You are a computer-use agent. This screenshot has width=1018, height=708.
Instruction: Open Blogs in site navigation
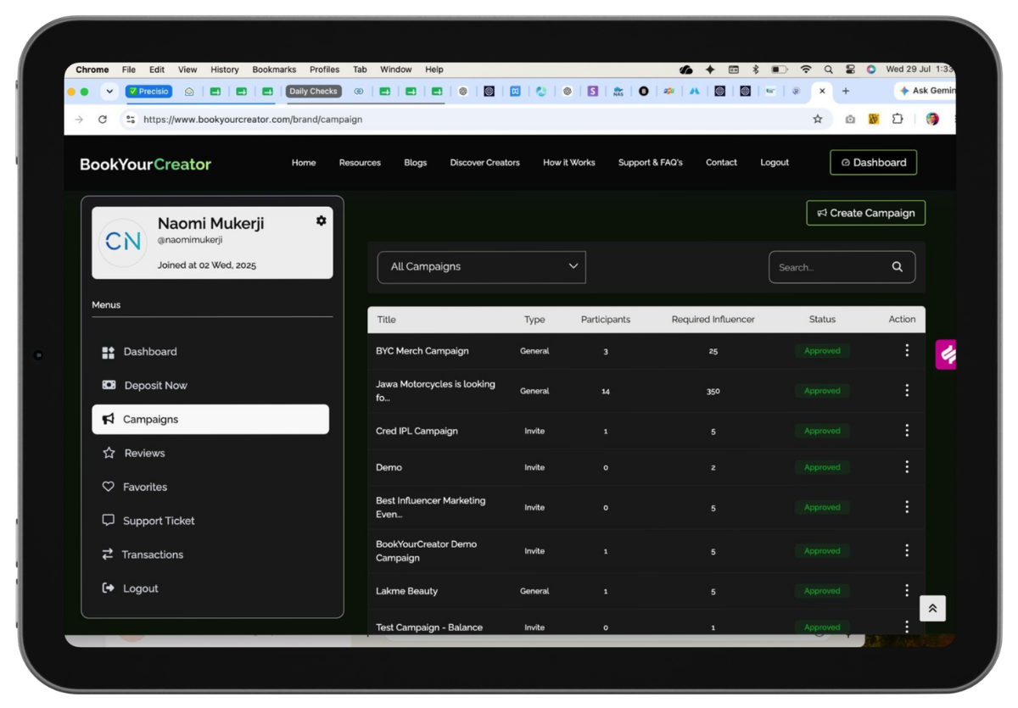click(x=416, y=163)
